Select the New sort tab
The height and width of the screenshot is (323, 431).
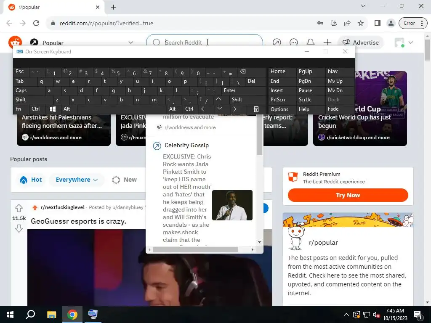coord(125,180)
